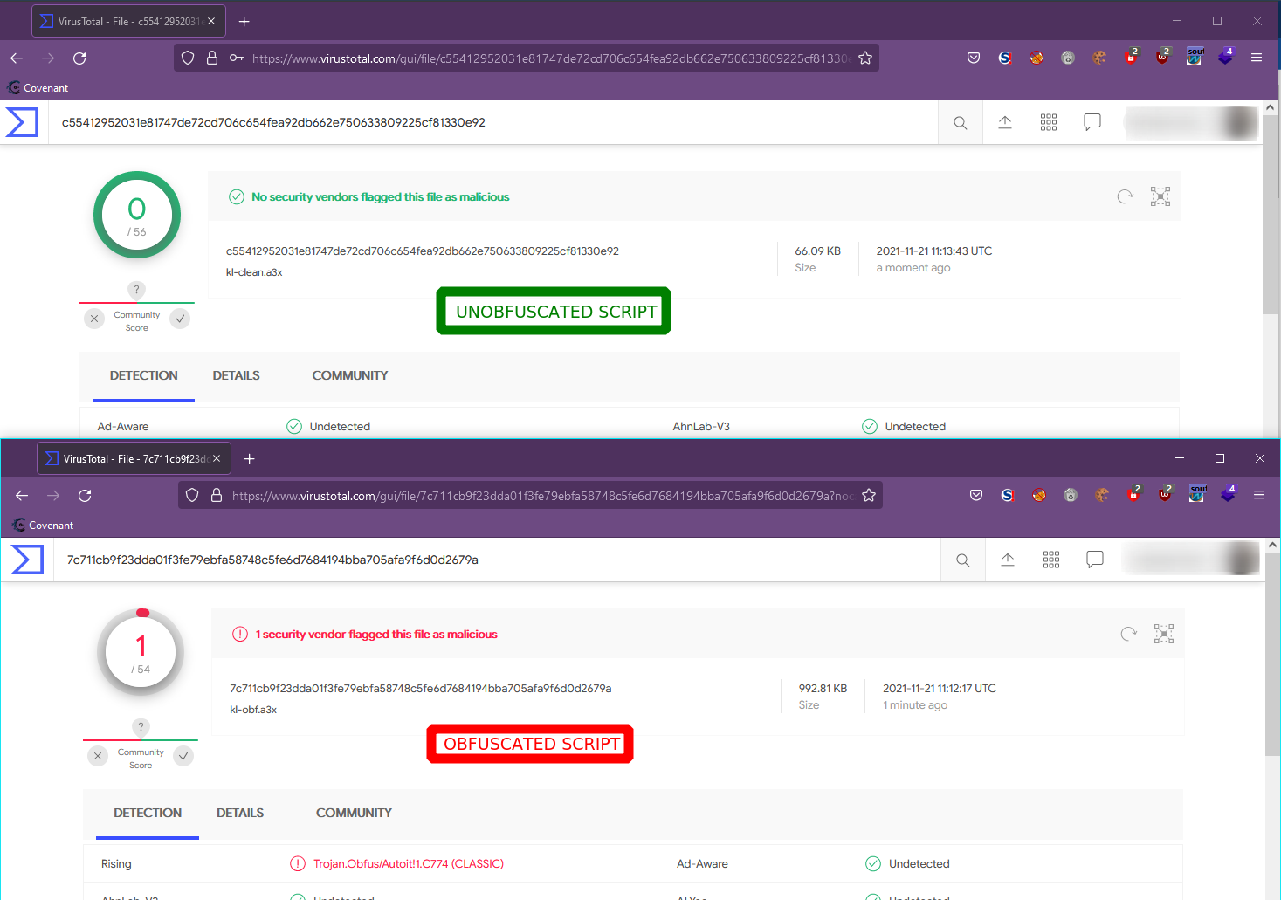Open graph icon for kl-clean.a3x
This screenshot has width=1281, height=900.
(1160, 196)
